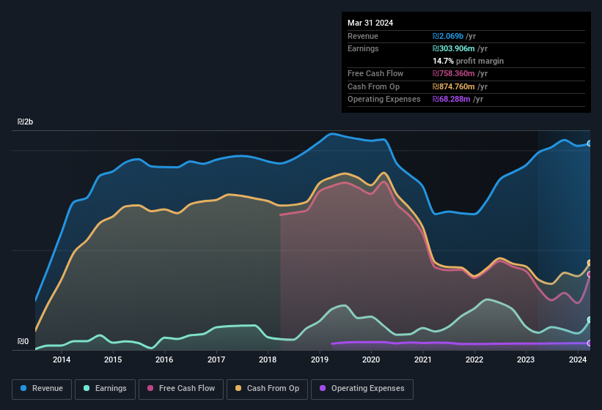Click the Free Cash Flow end-of-line marker

coord(590,275)
